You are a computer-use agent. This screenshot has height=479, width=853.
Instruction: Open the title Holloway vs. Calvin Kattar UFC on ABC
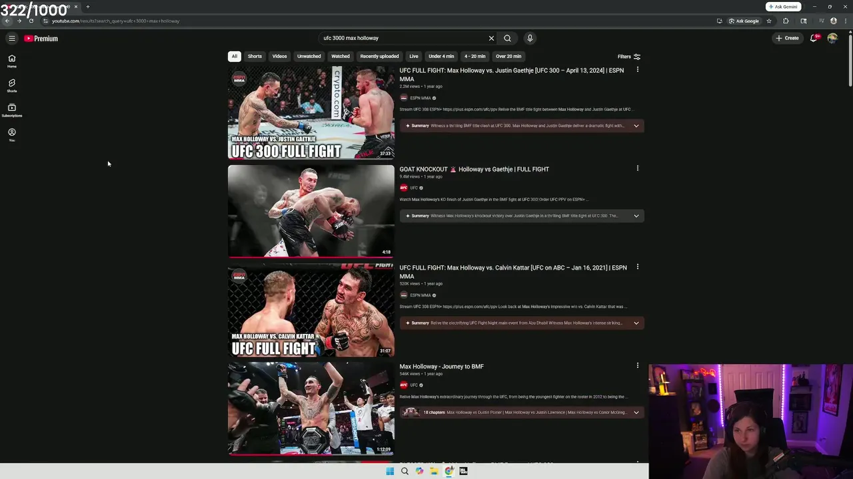[x=513, y=271]
